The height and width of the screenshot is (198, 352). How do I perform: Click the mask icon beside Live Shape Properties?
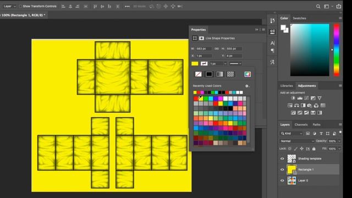201,38
